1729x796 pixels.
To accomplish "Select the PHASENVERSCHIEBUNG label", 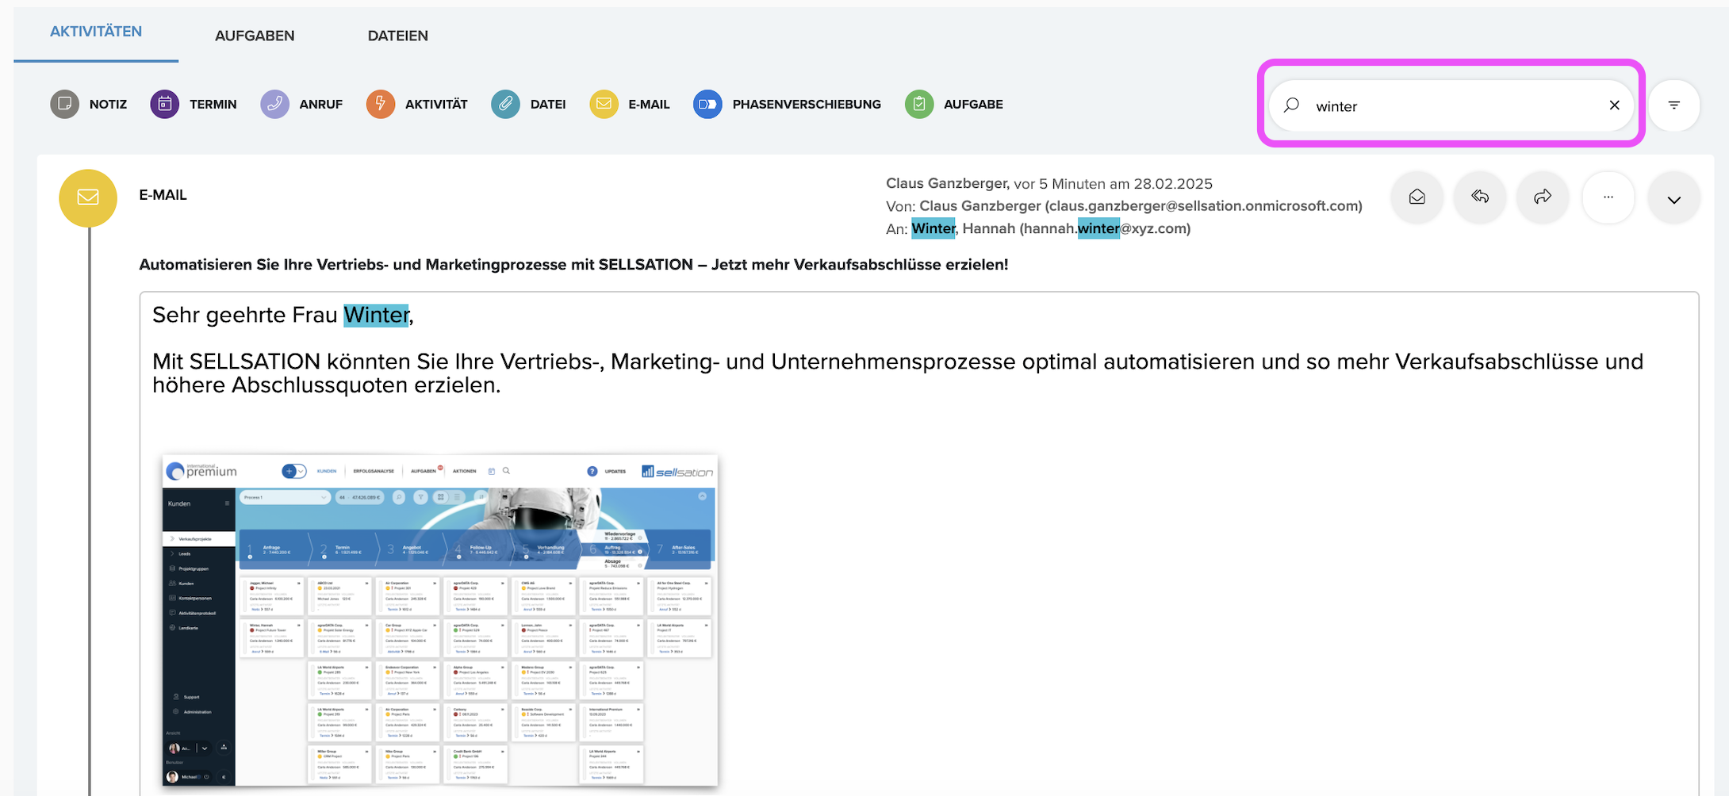I will point(807,105).
